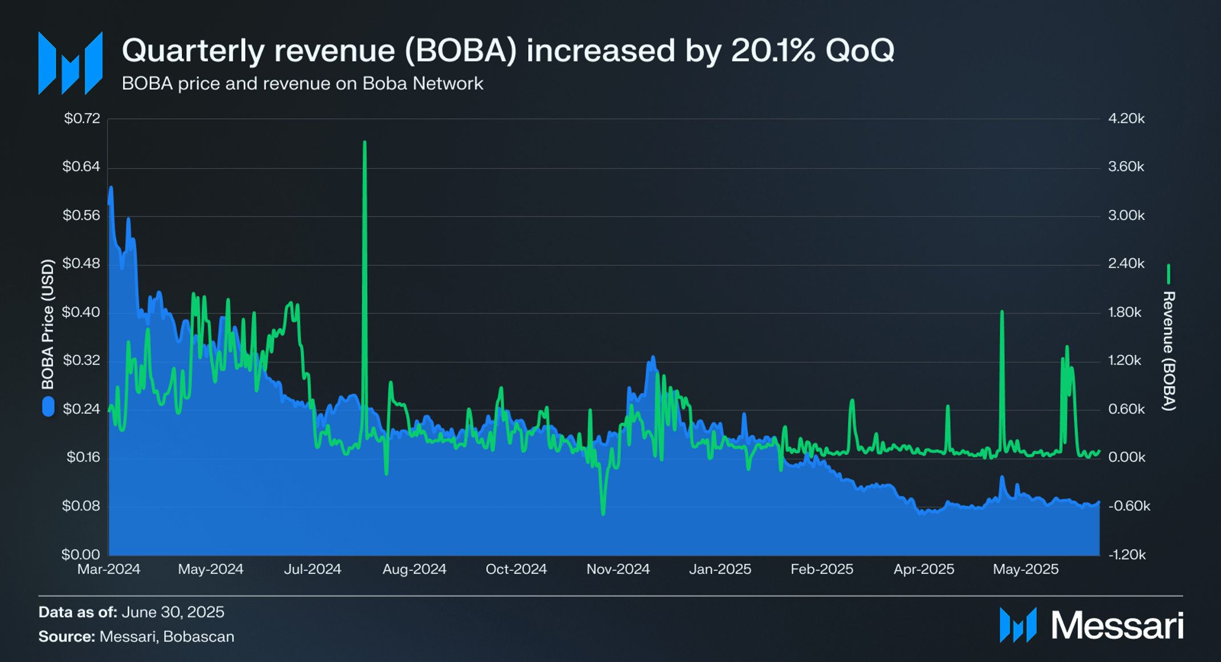Click the Messari logo icon at top left
Viewport: 1221px width, 662px height.
tap(70, 63)
